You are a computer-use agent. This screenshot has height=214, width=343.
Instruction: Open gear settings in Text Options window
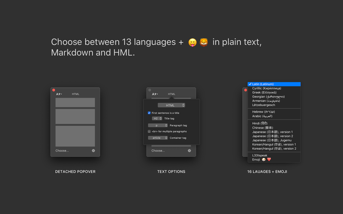pos(190,151)
